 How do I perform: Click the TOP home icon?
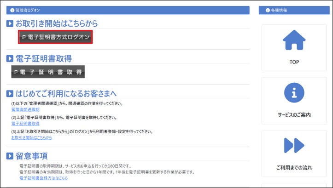[294, 40]
